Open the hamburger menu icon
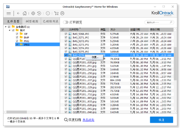The image size is (186, 128). pos(9,14)
